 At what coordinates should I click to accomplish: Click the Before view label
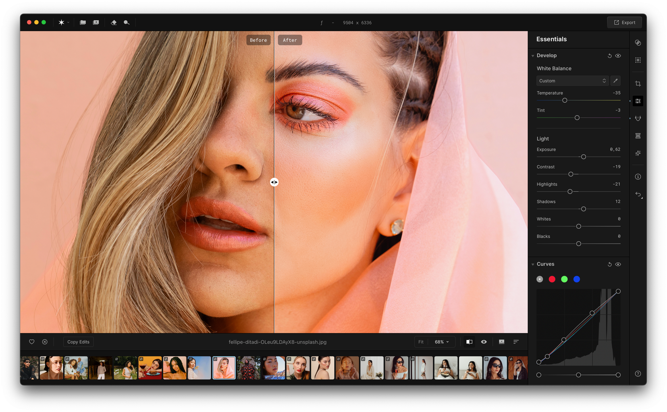258,40
